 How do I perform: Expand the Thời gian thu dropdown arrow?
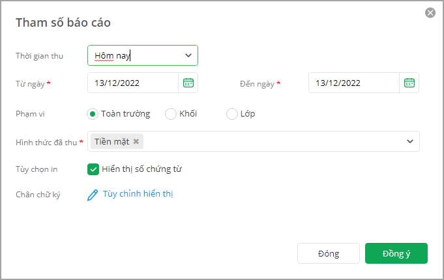(x=188, y=55)
